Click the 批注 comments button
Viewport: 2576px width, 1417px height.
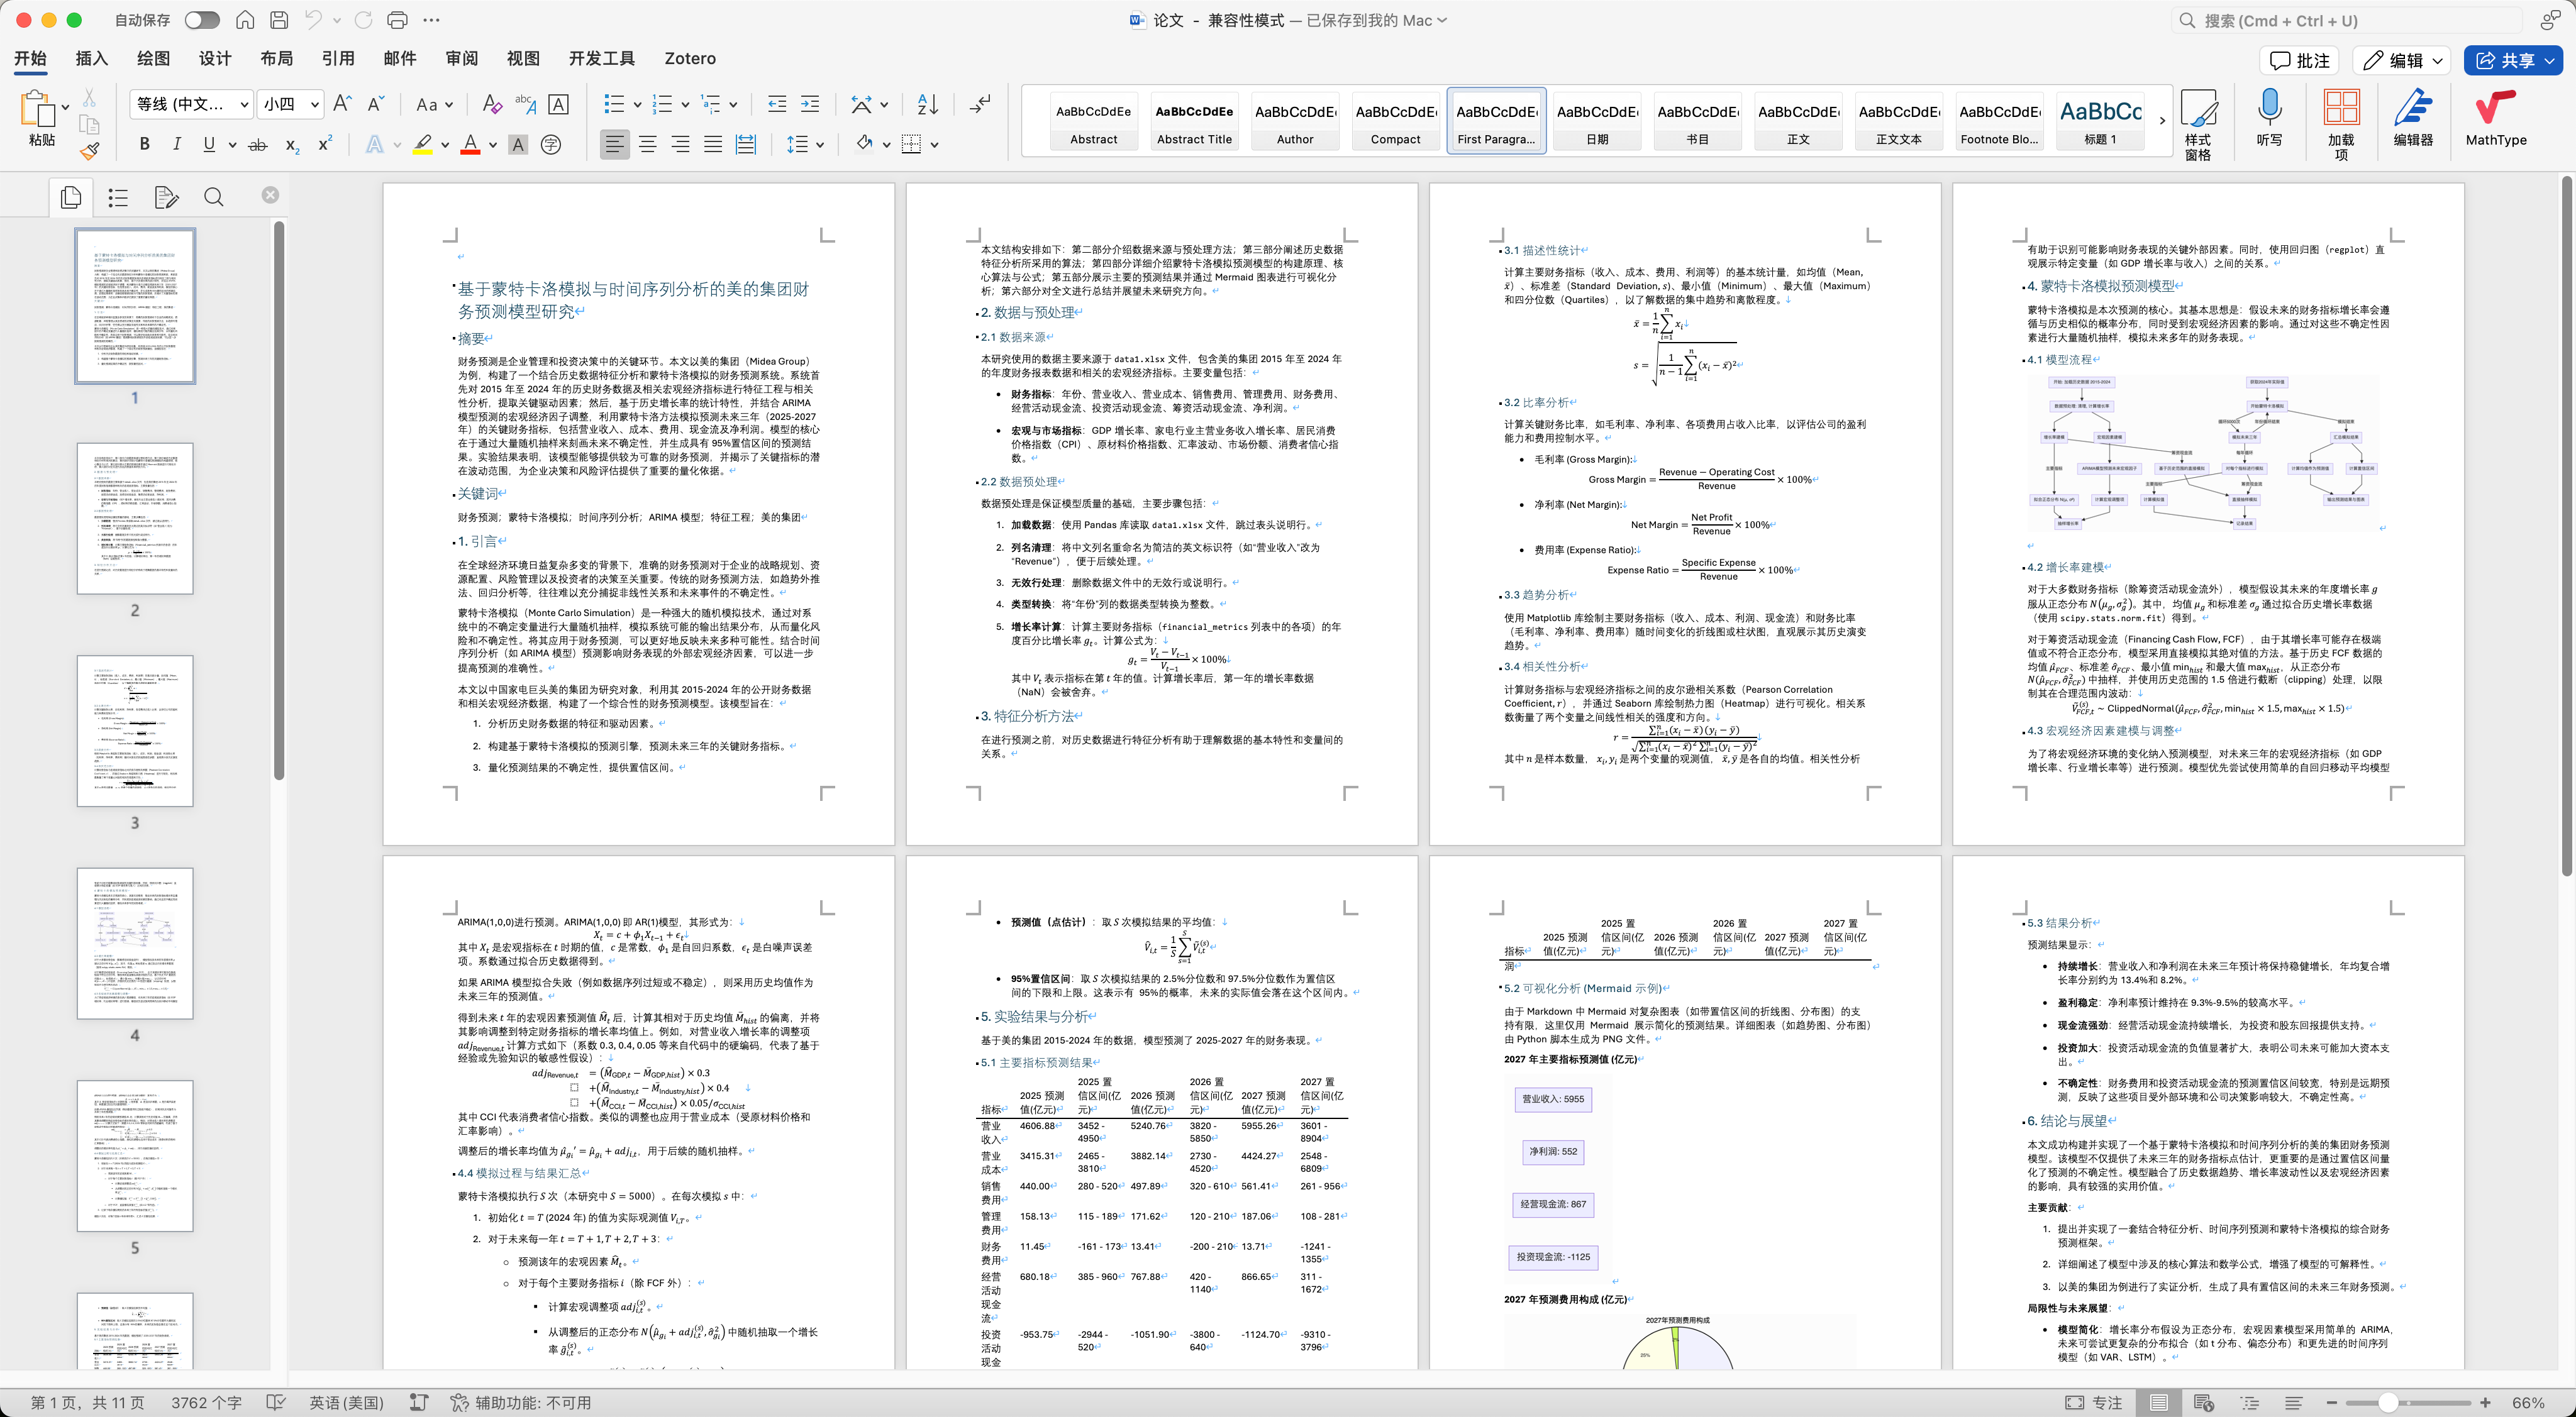coord(2300,61)
